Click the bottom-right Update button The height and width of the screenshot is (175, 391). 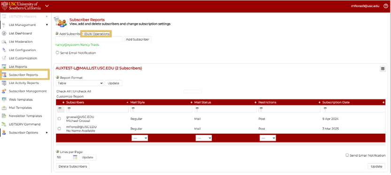point(376,166)
